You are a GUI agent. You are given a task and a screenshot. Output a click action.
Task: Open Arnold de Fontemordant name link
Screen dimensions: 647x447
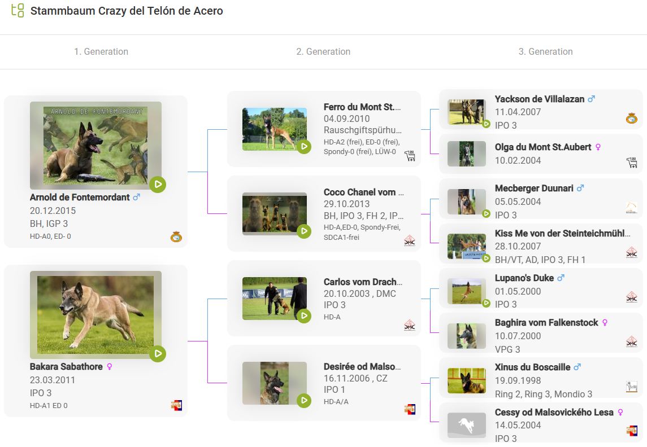(x=80, y=198)
